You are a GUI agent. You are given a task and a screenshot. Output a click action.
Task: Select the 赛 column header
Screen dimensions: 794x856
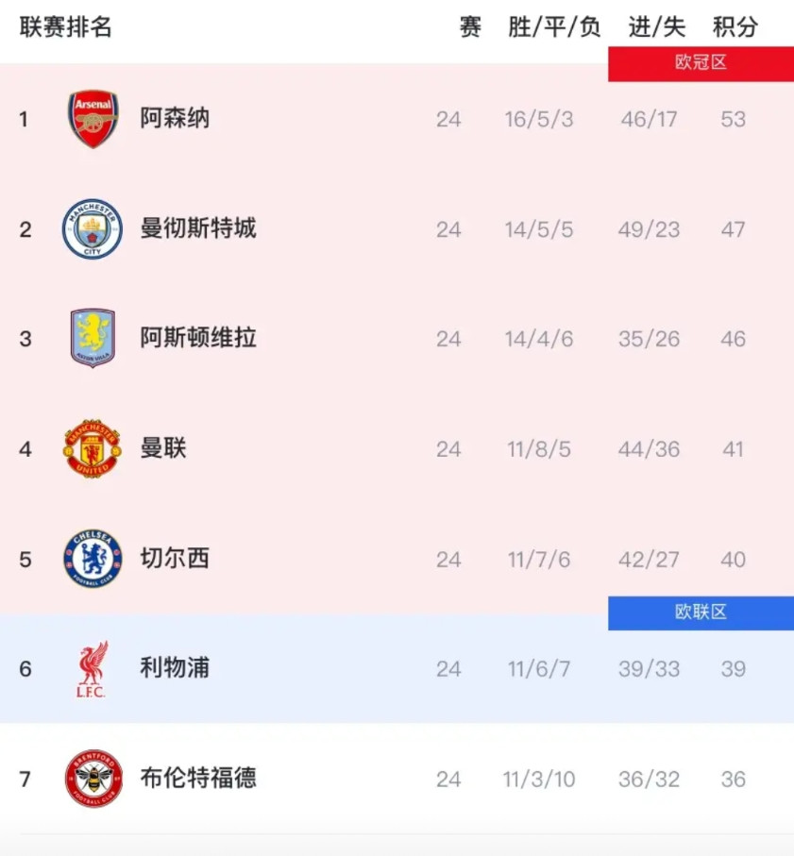click(x=469, y=27)
